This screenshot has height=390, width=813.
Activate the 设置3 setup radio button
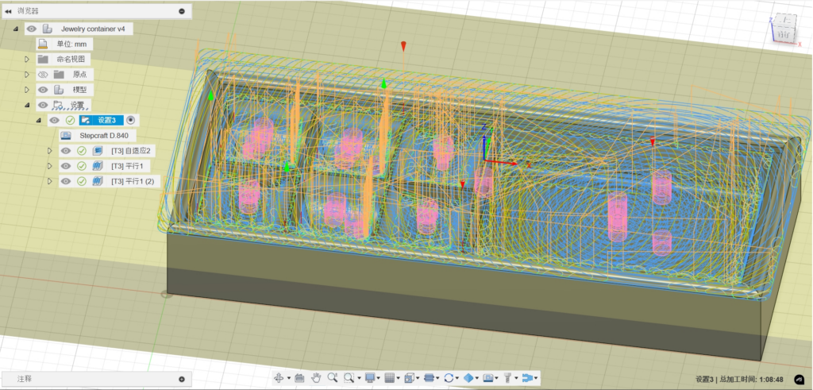[131, 120]
